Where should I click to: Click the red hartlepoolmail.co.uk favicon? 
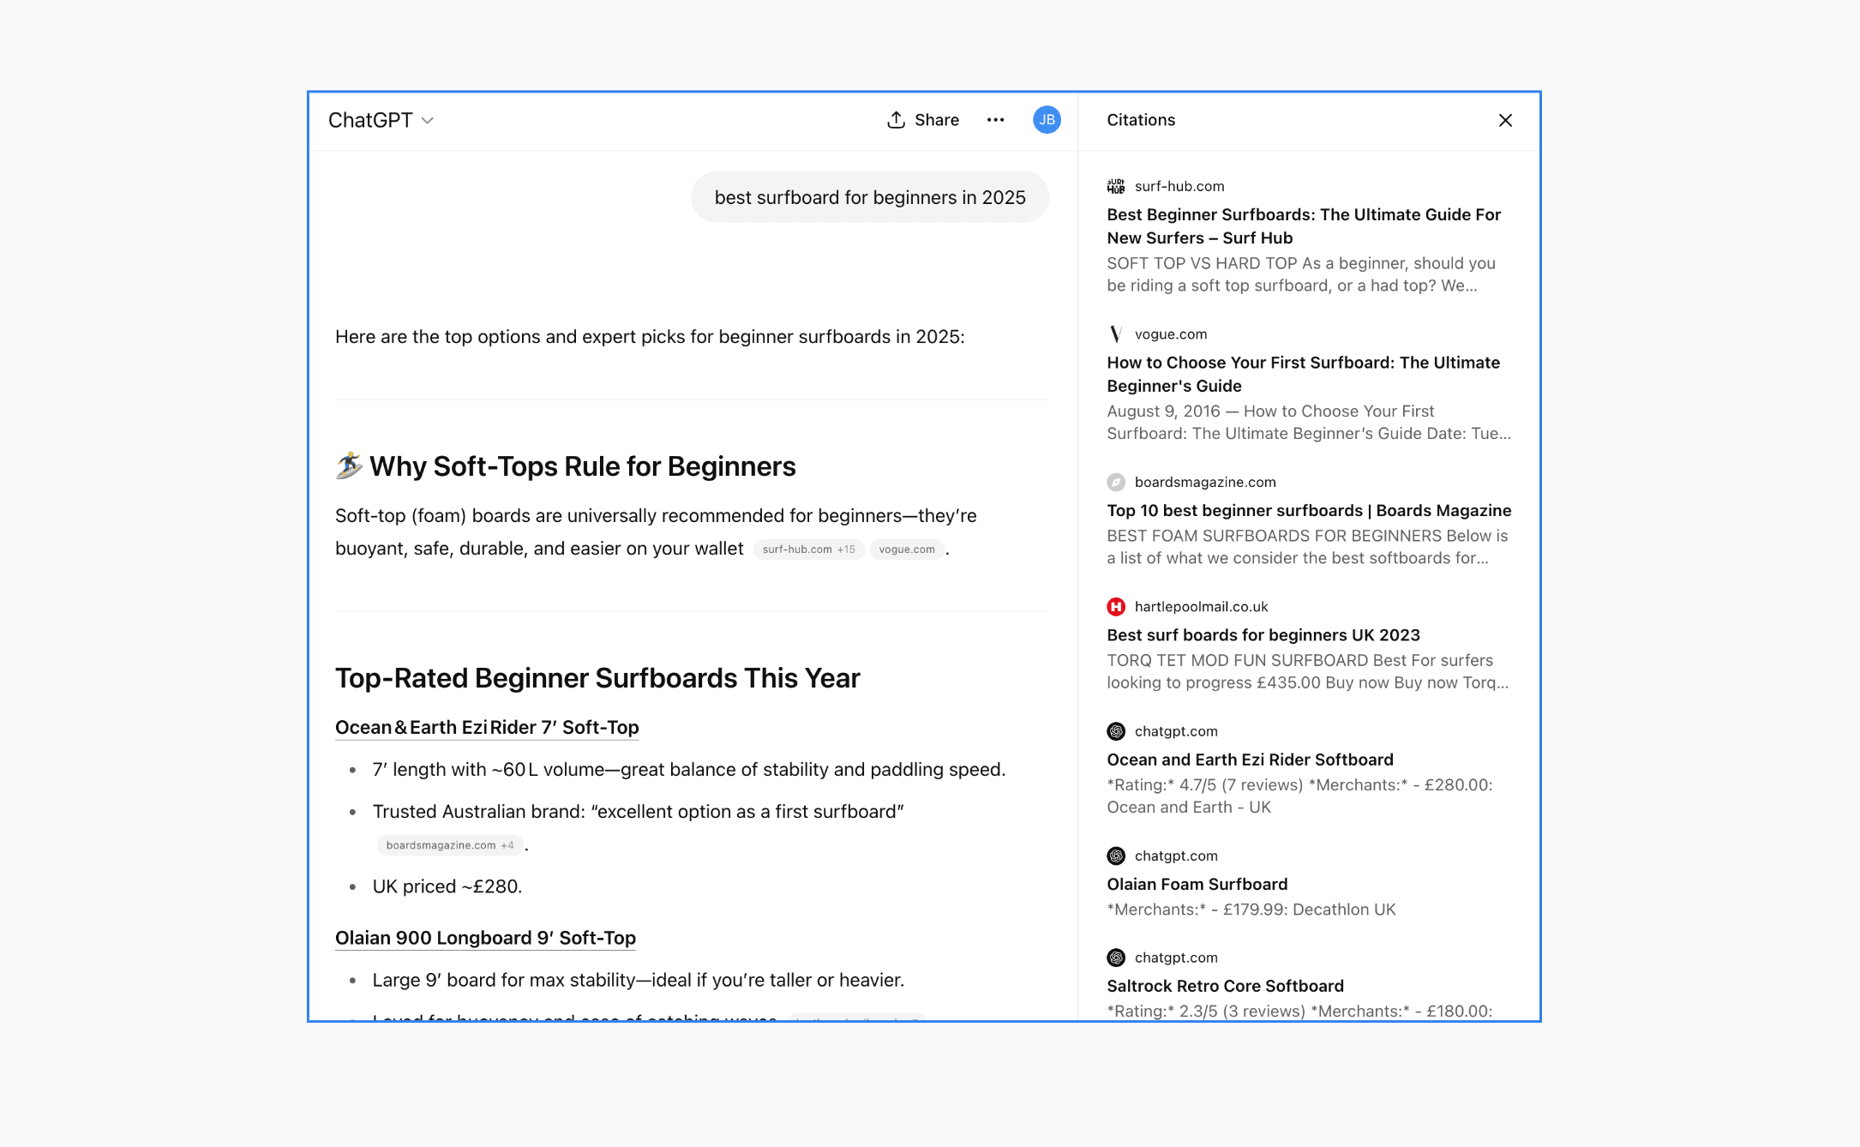point(1116,607)
